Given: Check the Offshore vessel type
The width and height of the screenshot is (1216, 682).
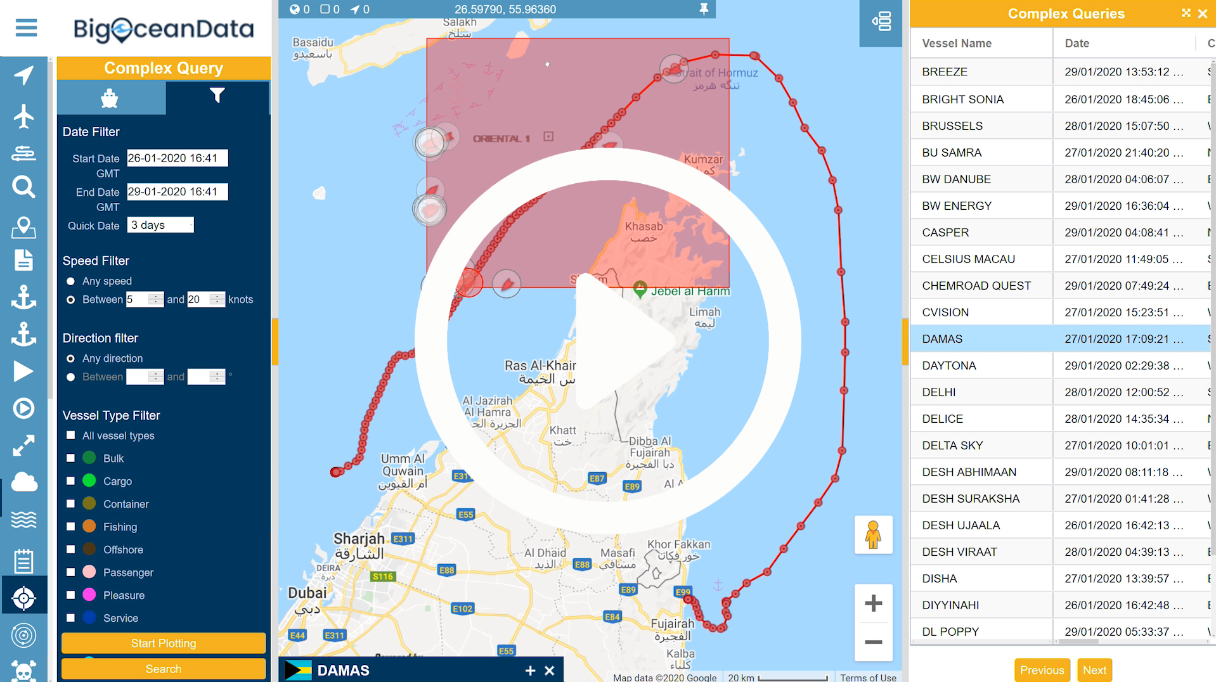Looking at the screenshot, I should 70,549.
